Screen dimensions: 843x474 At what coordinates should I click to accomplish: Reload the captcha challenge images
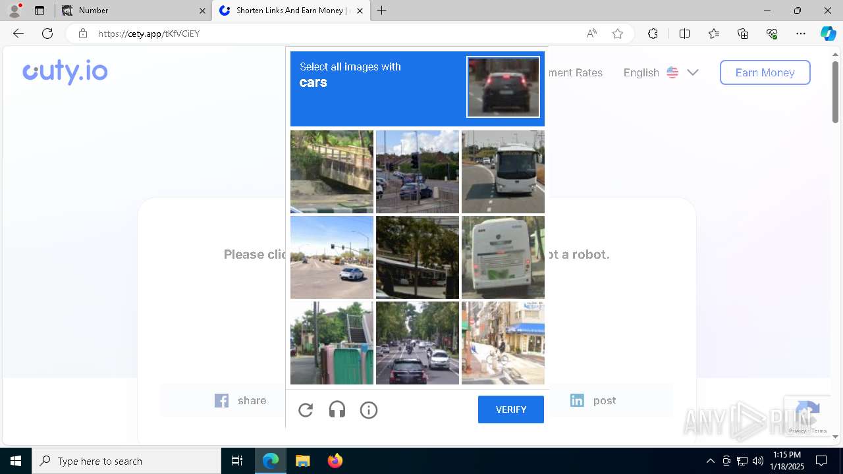tap(306, 410)
